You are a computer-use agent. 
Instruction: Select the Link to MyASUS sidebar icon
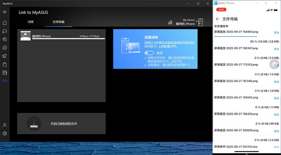pos(5,81)
